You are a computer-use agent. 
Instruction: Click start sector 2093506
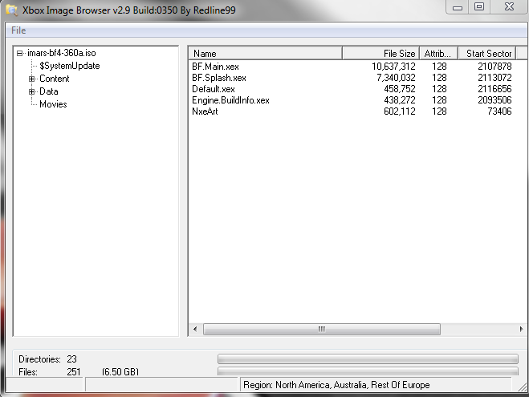tap(494, 100)
